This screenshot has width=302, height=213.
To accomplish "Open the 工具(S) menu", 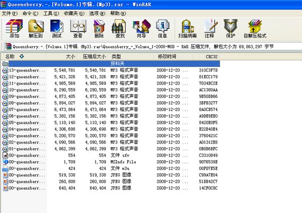I will coord(51,13).
